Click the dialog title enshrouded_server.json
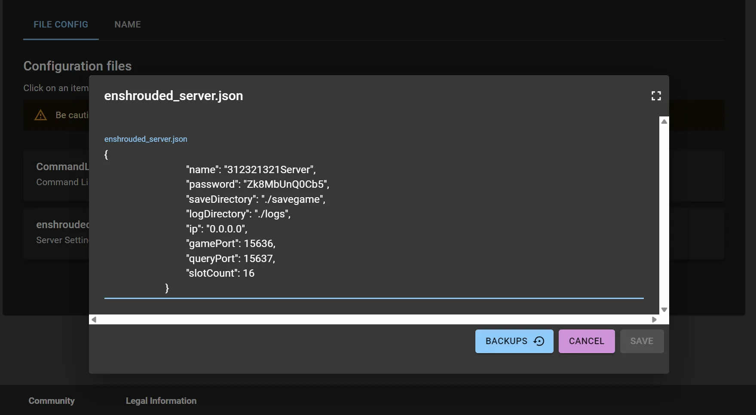This screenshot has height=415, width=756. (174, 96)
